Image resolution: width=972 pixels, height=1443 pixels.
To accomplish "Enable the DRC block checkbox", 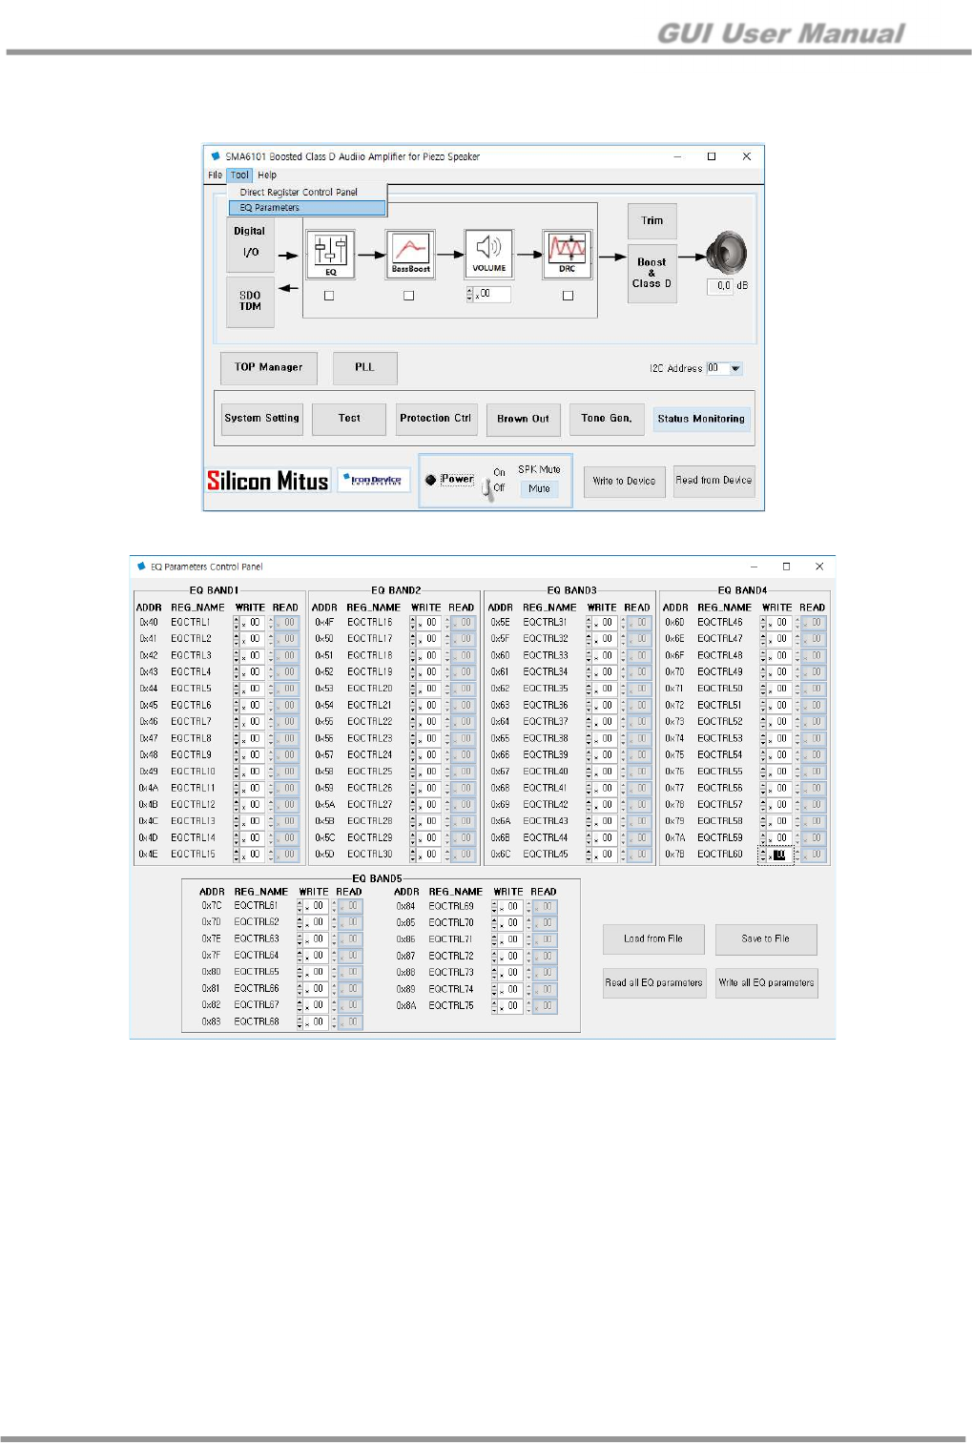I will point(568,296).
